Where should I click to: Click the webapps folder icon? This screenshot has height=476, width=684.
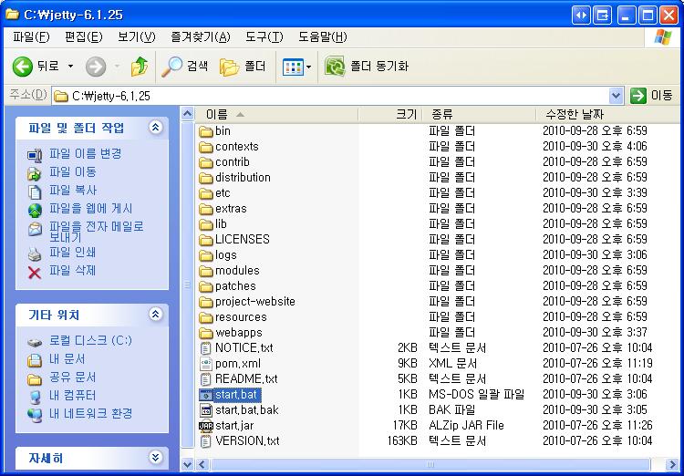[205, 333]
